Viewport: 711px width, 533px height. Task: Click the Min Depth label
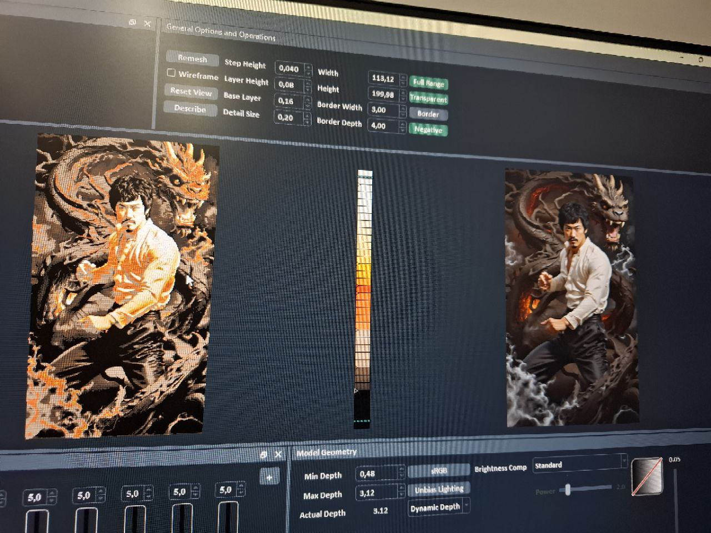pyautogui.click(x=323, y=476)
